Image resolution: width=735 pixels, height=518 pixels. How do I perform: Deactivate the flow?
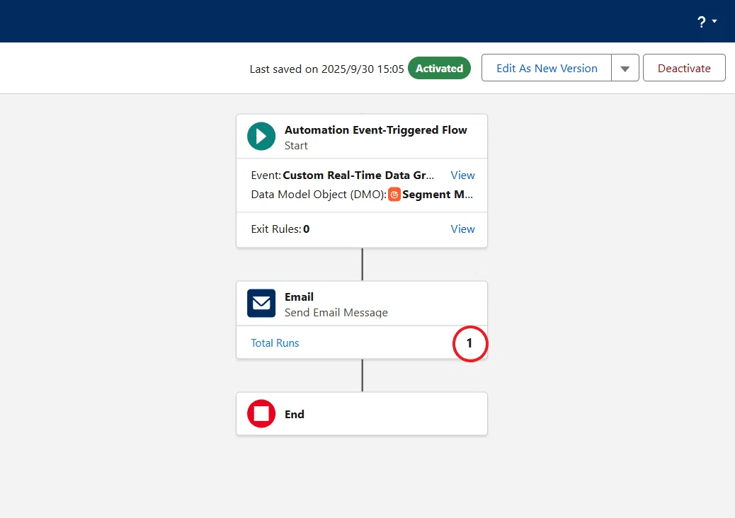684,69
